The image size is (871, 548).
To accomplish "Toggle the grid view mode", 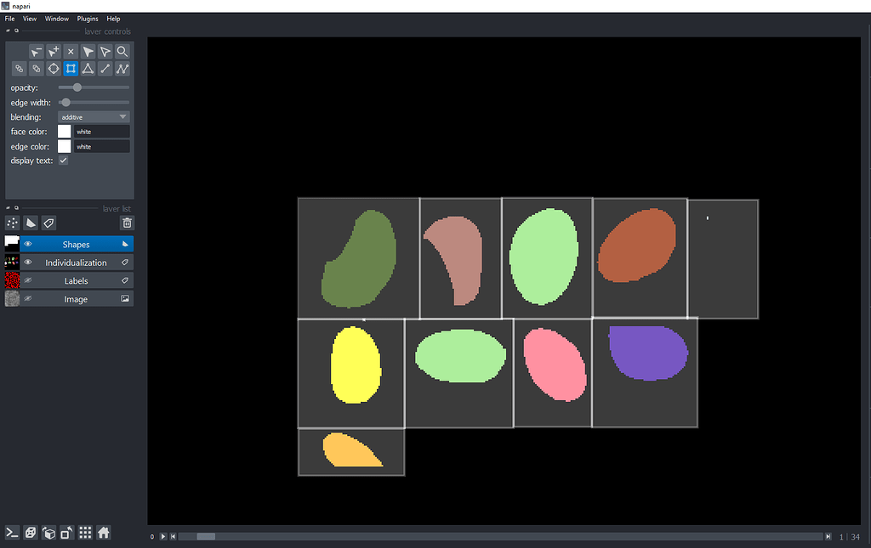I will (x=85, y=533).
